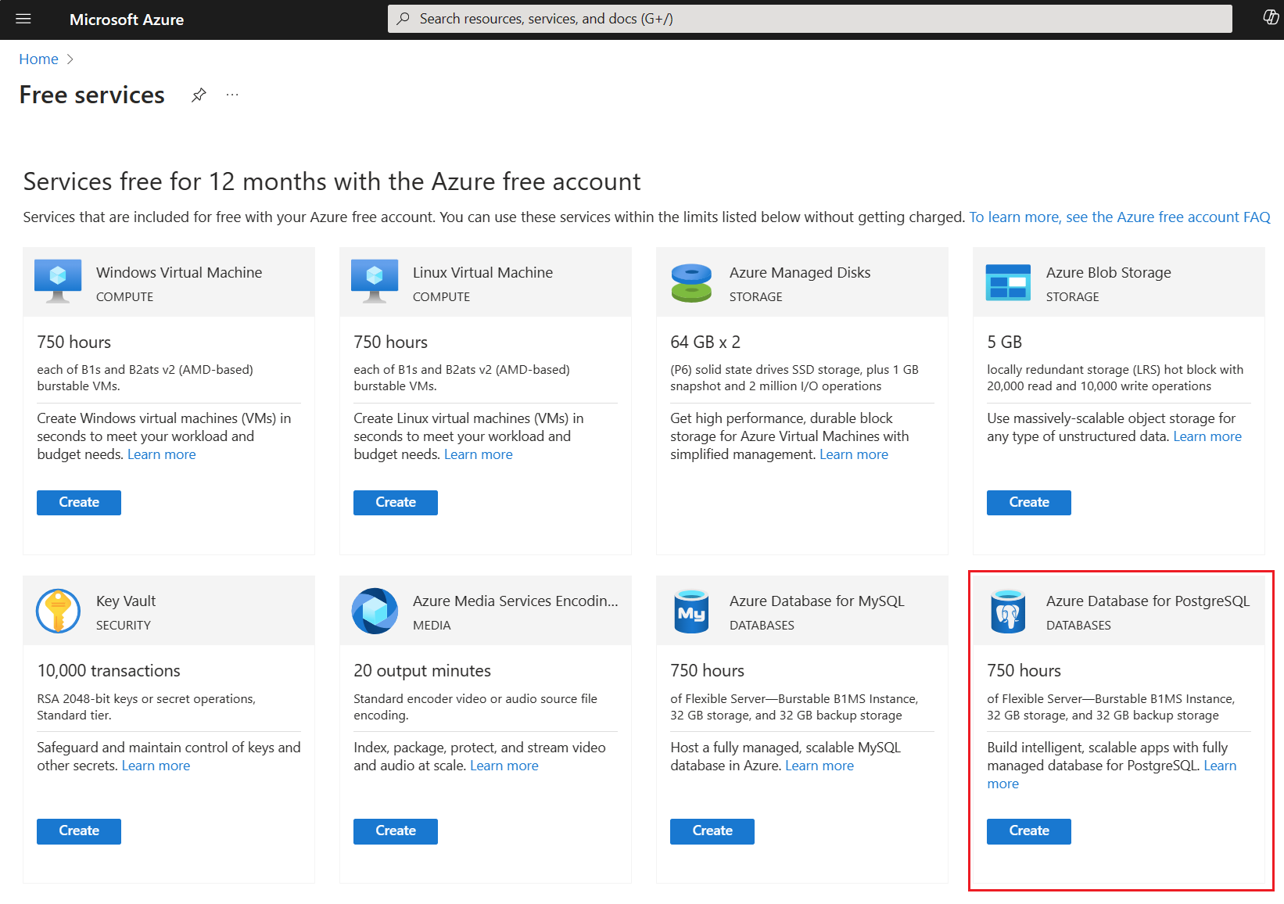Viewport: 1284px width, 904px height.
Task: Open Learn more for PostgreSQL database
Action: pyautogui.click(x=1220, y=766)
